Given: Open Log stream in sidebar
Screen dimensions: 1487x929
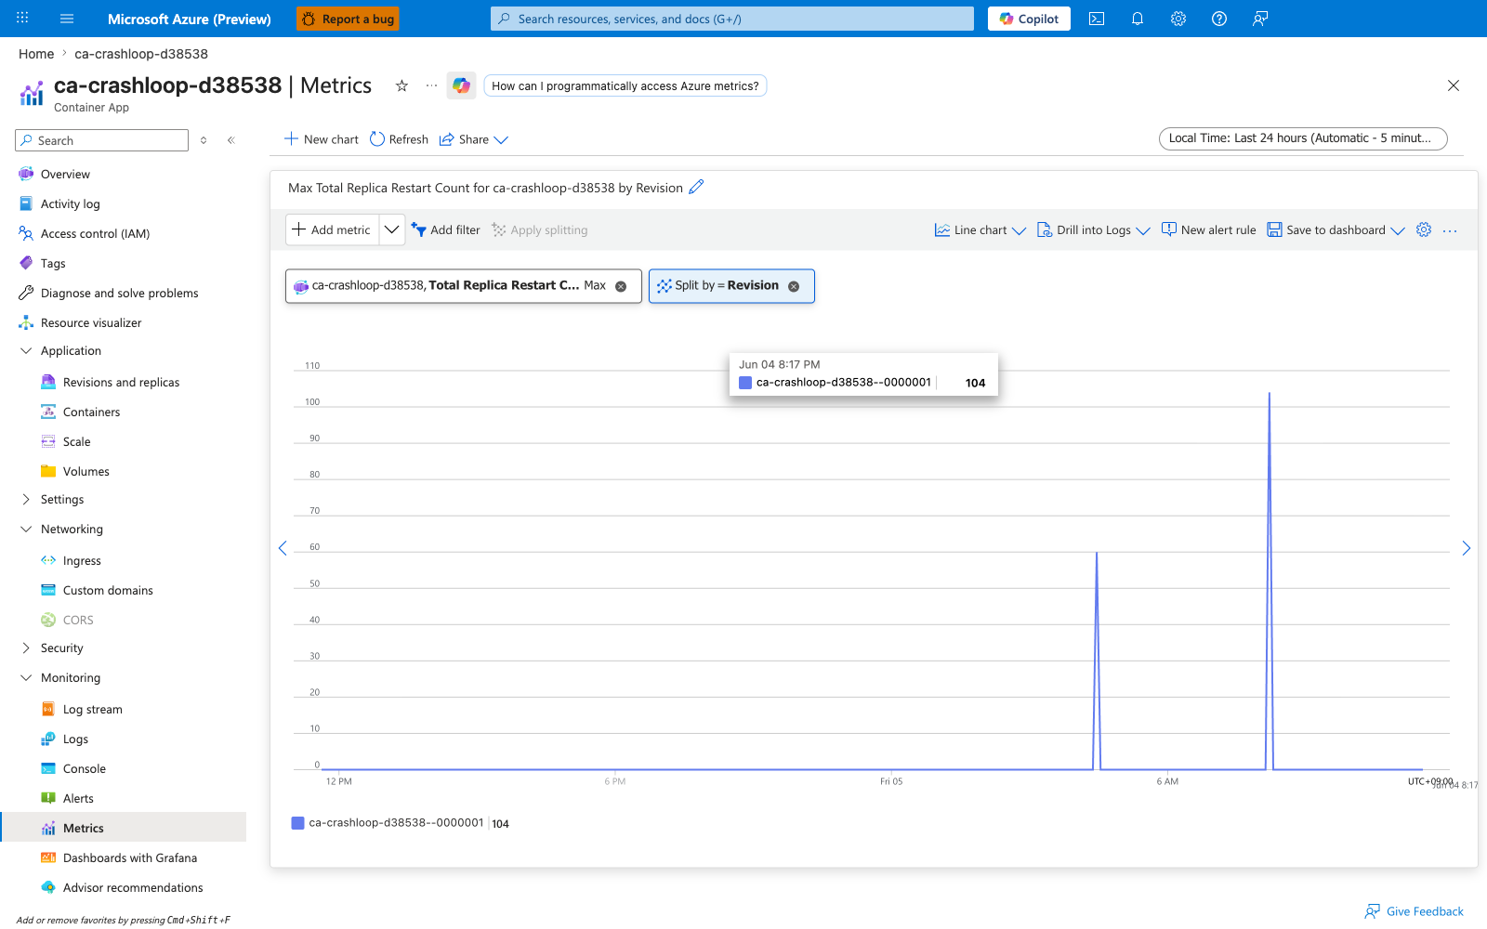Looking at the screenshot, I should (92, 710).
